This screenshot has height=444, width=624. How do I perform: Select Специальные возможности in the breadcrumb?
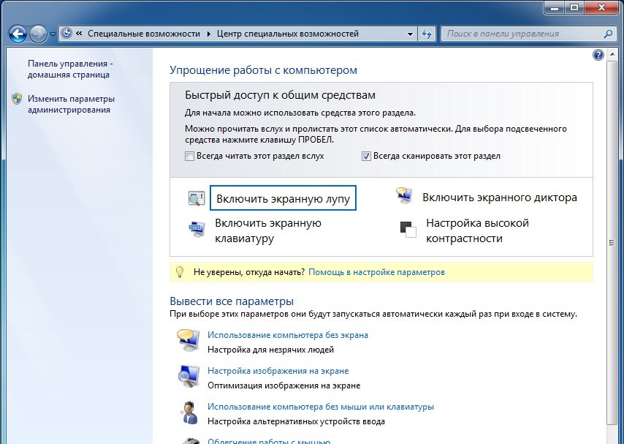(x=143, y=33)
